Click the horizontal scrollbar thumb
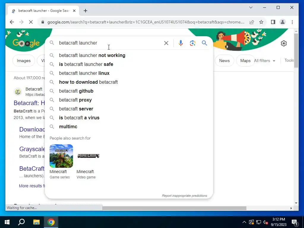Viewport: 304px width, 228px height. (174, 208)
